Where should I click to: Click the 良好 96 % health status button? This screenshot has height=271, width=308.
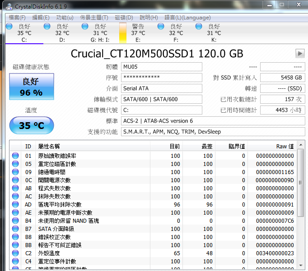click(32, 87)
